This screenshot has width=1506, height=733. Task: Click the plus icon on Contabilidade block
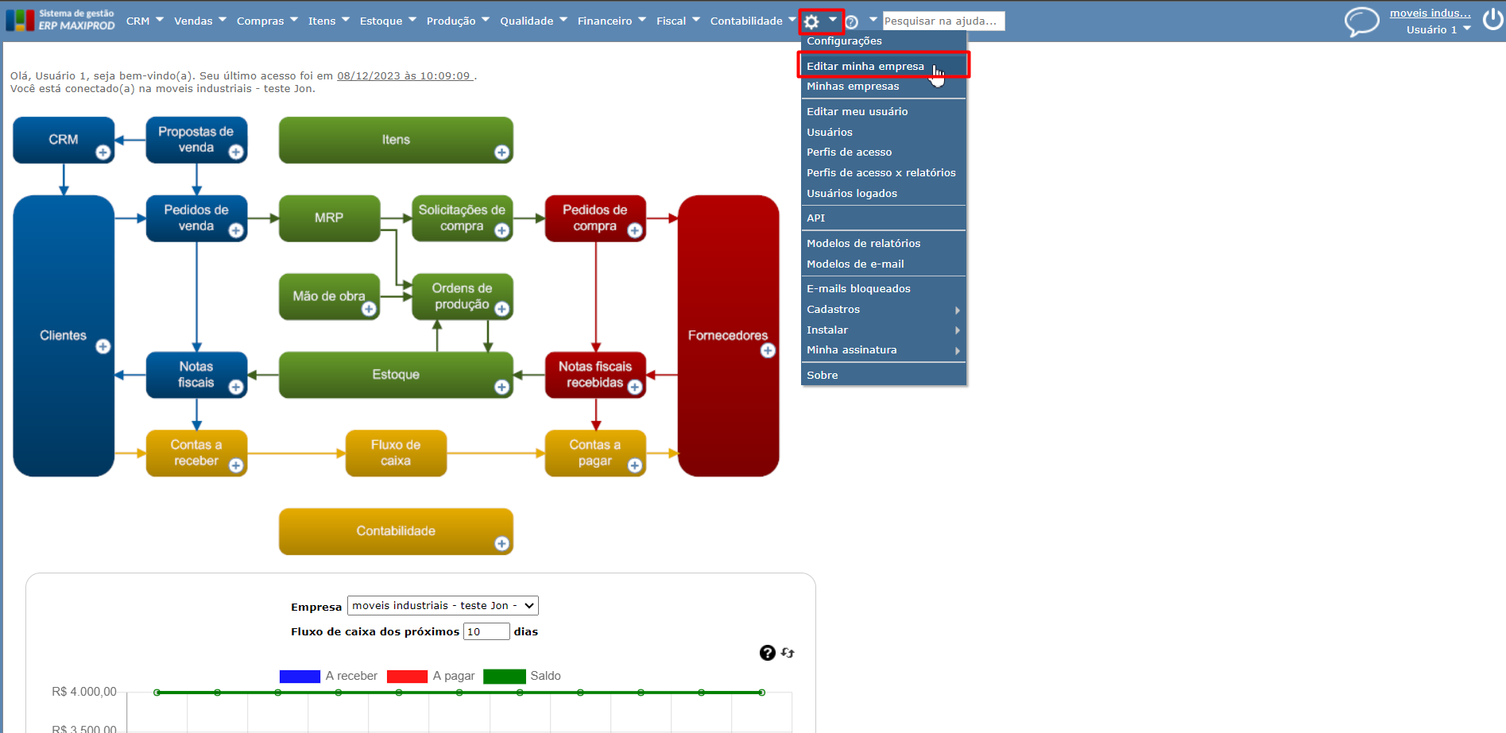(x=501, y=543)
